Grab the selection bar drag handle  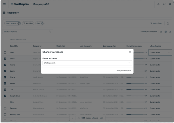(x=72, y=118)
